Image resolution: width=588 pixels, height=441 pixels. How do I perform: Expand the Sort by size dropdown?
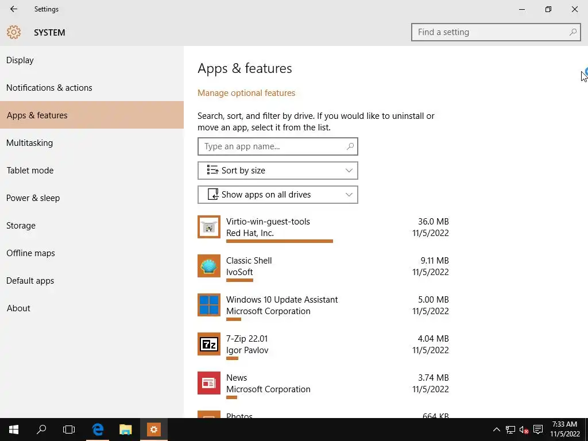coord(278,171)
